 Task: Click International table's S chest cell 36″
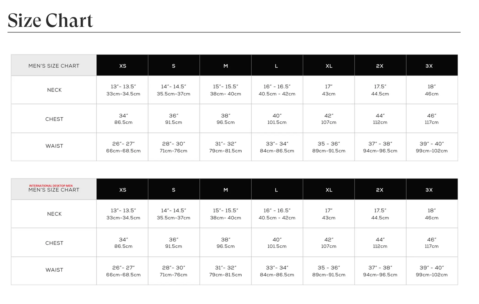[174, 243]
